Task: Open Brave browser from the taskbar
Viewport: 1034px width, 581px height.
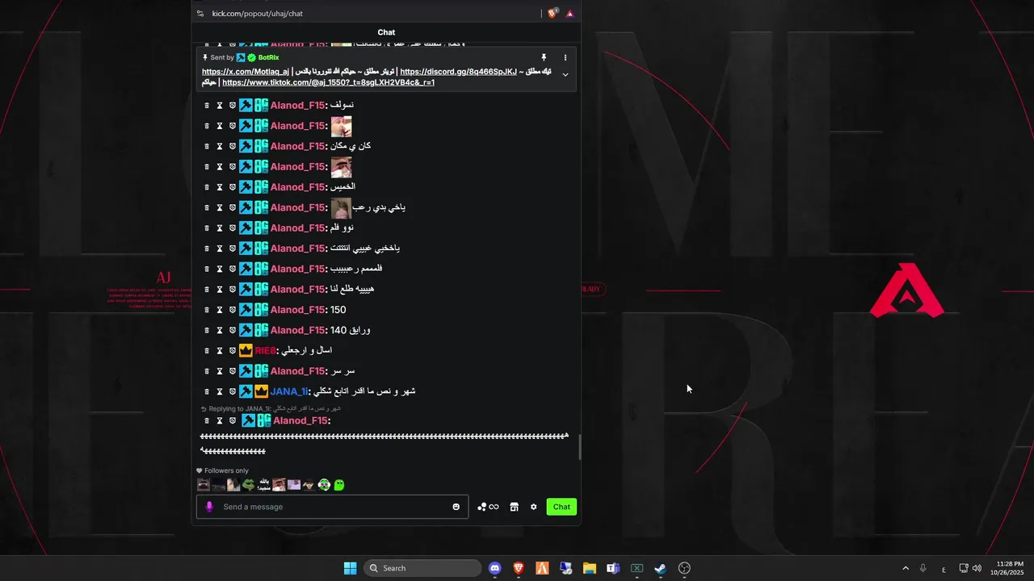Action: (519, 568)
